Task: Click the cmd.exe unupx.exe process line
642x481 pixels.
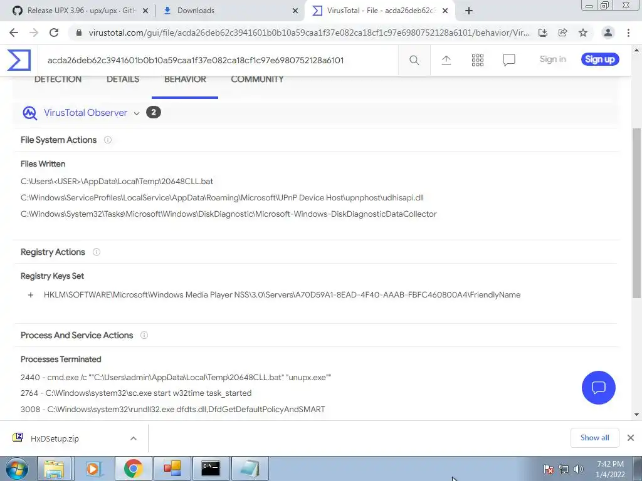Action: point(176,378)
